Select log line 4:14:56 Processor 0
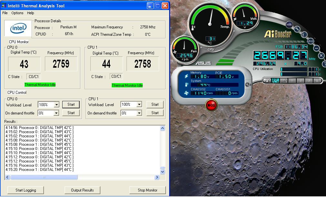The image size is (326, 197). 39,128
